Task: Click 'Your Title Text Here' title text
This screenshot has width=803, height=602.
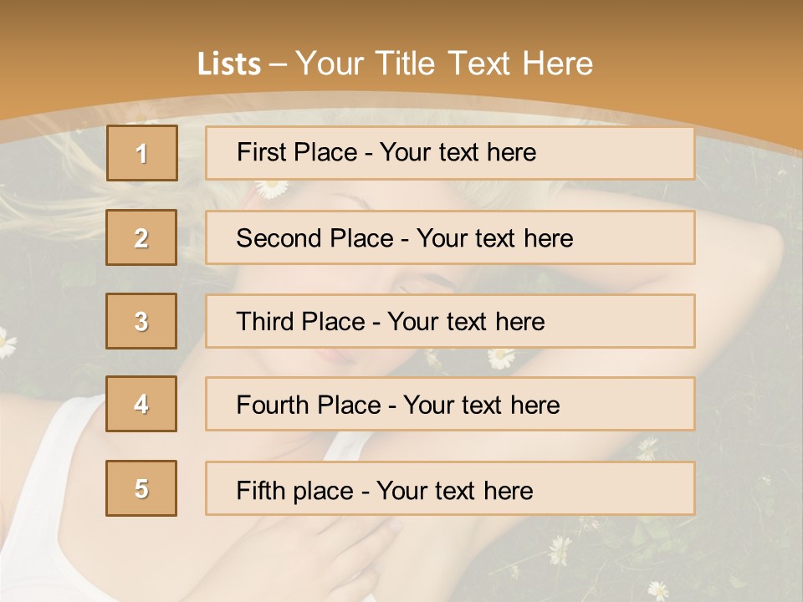Action: click(x=444, y=64)
